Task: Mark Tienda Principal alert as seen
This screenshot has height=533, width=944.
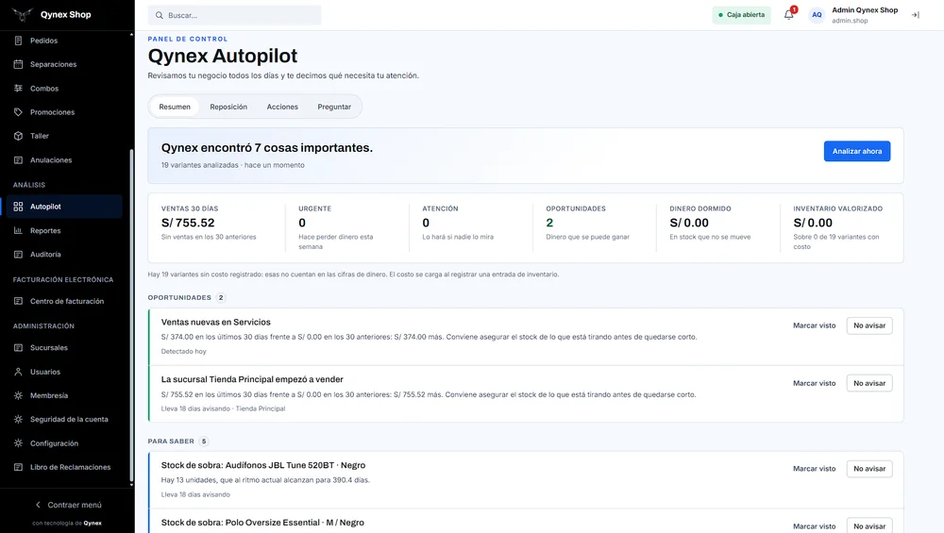Action: (814, 383)
